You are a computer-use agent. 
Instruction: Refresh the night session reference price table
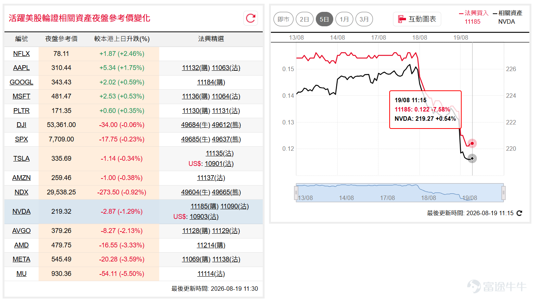(251, 18)
